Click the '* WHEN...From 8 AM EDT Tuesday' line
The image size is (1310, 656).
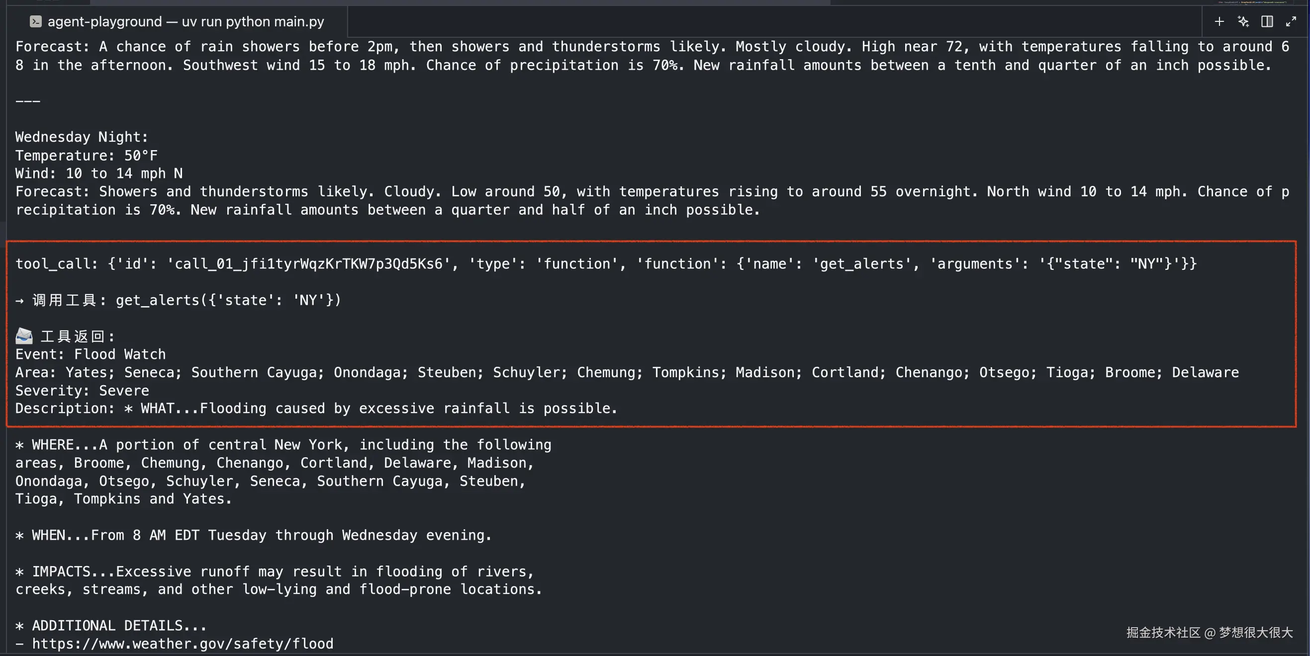[x=253, y=536]
